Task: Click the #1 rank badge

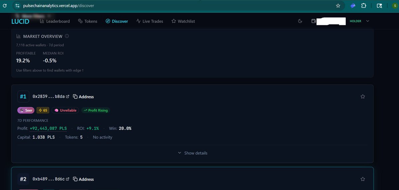Action: click(x=23, y=96)
